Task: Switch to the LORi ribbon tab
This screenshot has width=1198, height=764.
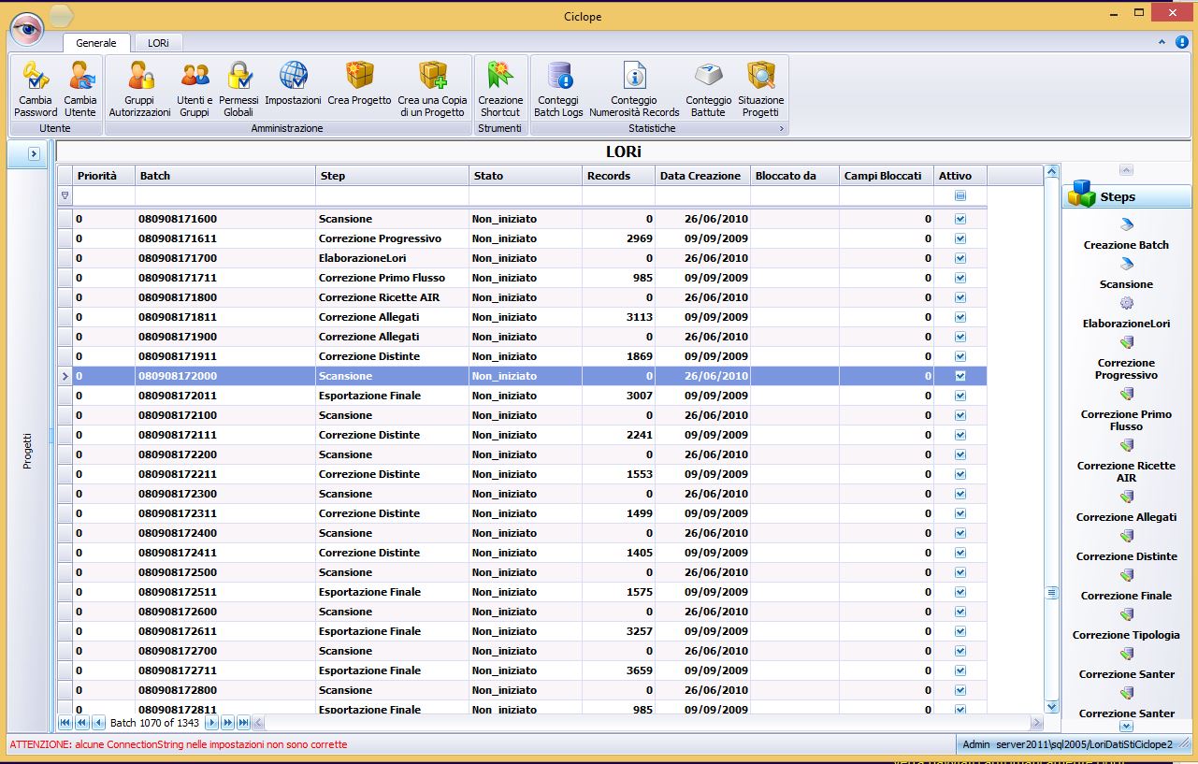Action: (157, 43)
